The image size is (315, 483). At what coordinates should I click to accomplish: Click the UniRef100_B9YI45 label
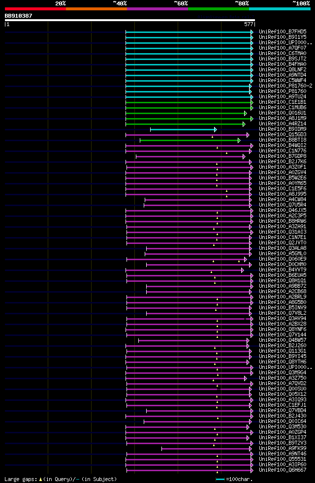[x=283, y=357]
